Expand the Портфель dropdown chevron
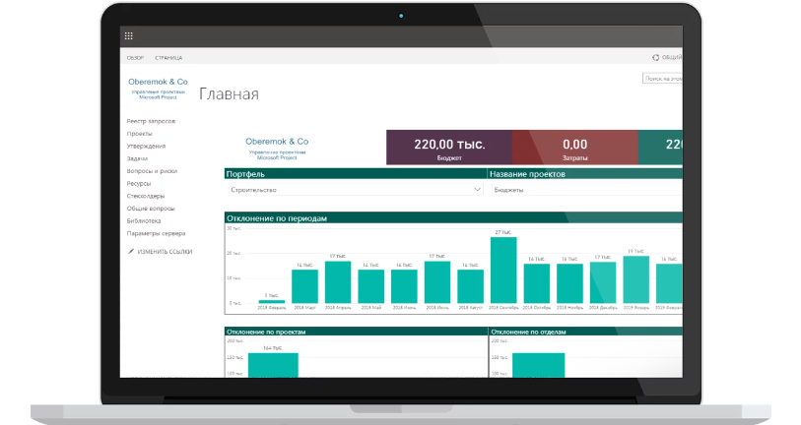 point(477,189)
